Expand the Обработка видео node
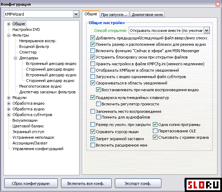 pos(9,103)
